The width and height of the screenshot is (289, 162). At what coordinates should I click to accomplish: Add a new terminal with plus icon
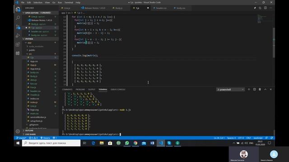pos(249,89)
